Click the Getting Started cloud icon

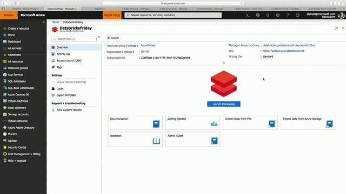pos(214,124)
